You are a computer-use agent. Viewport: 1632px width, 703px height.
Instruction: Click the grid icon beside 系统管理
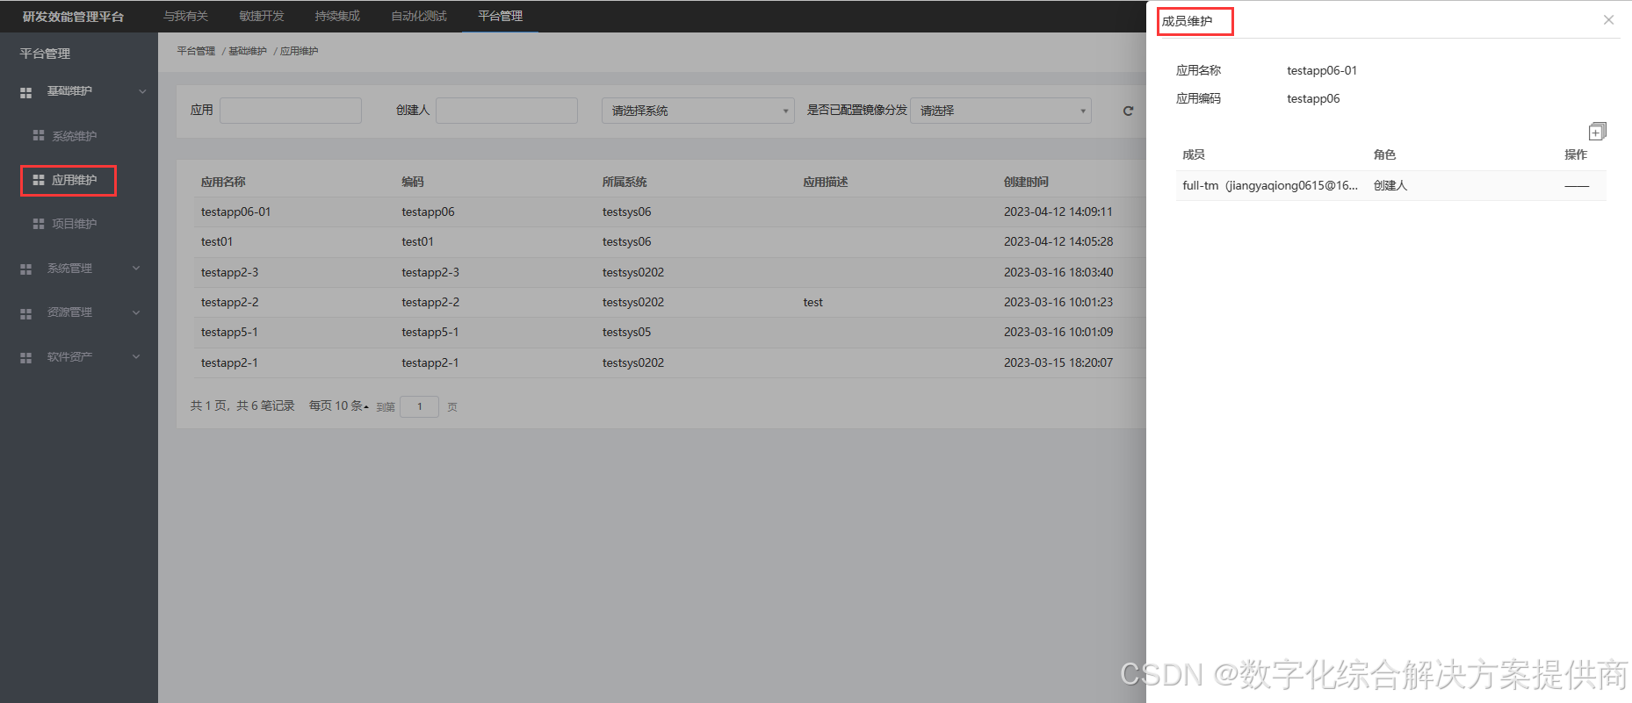(x=26, y=269)
